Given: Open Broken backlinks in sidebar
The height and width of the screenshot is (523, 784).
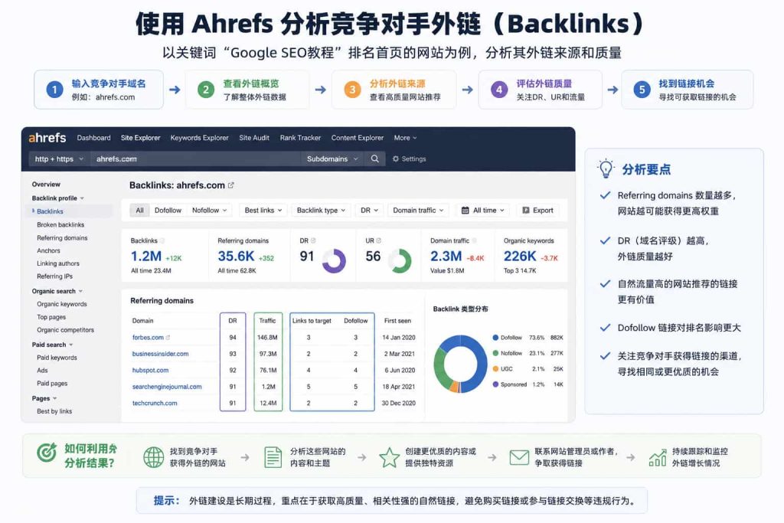Looking at the screenshot, I should coord(60,224).
